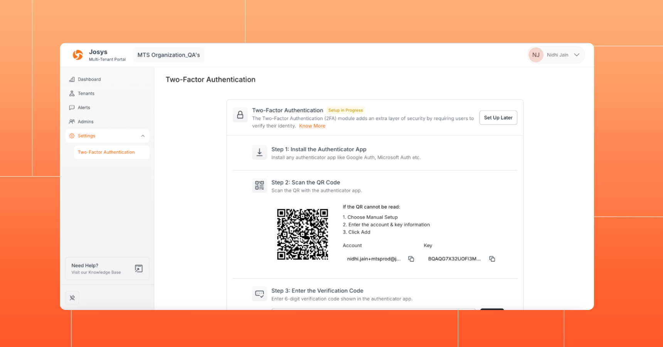663x347 pixels.
Task: Click the 'Step 2: Scan the QR Code' text
Action: (x=306, y=182)
